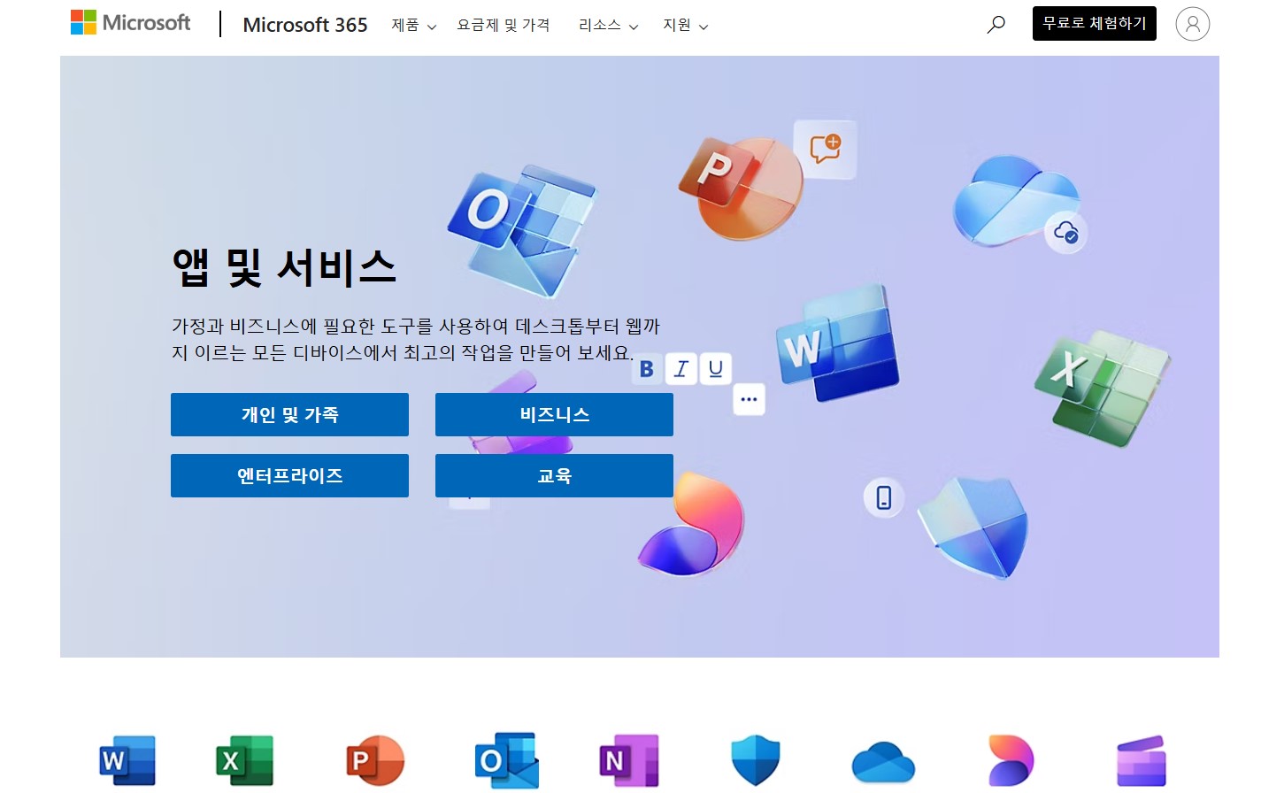This screenshot has width=1261, height=793.
Task: Click the add comment bubble icon
Action: [826, 149]
